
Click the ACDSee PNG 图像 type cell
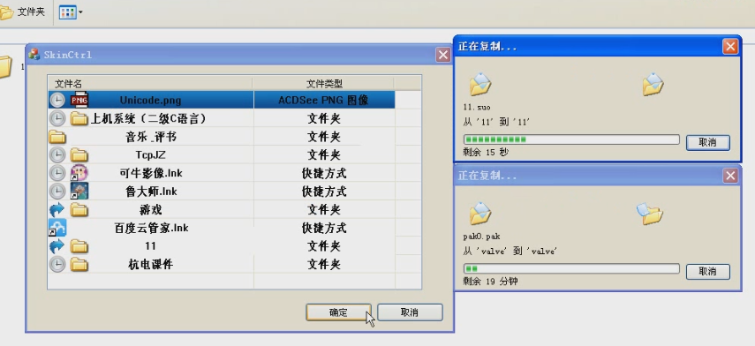[x=323, y=100]
